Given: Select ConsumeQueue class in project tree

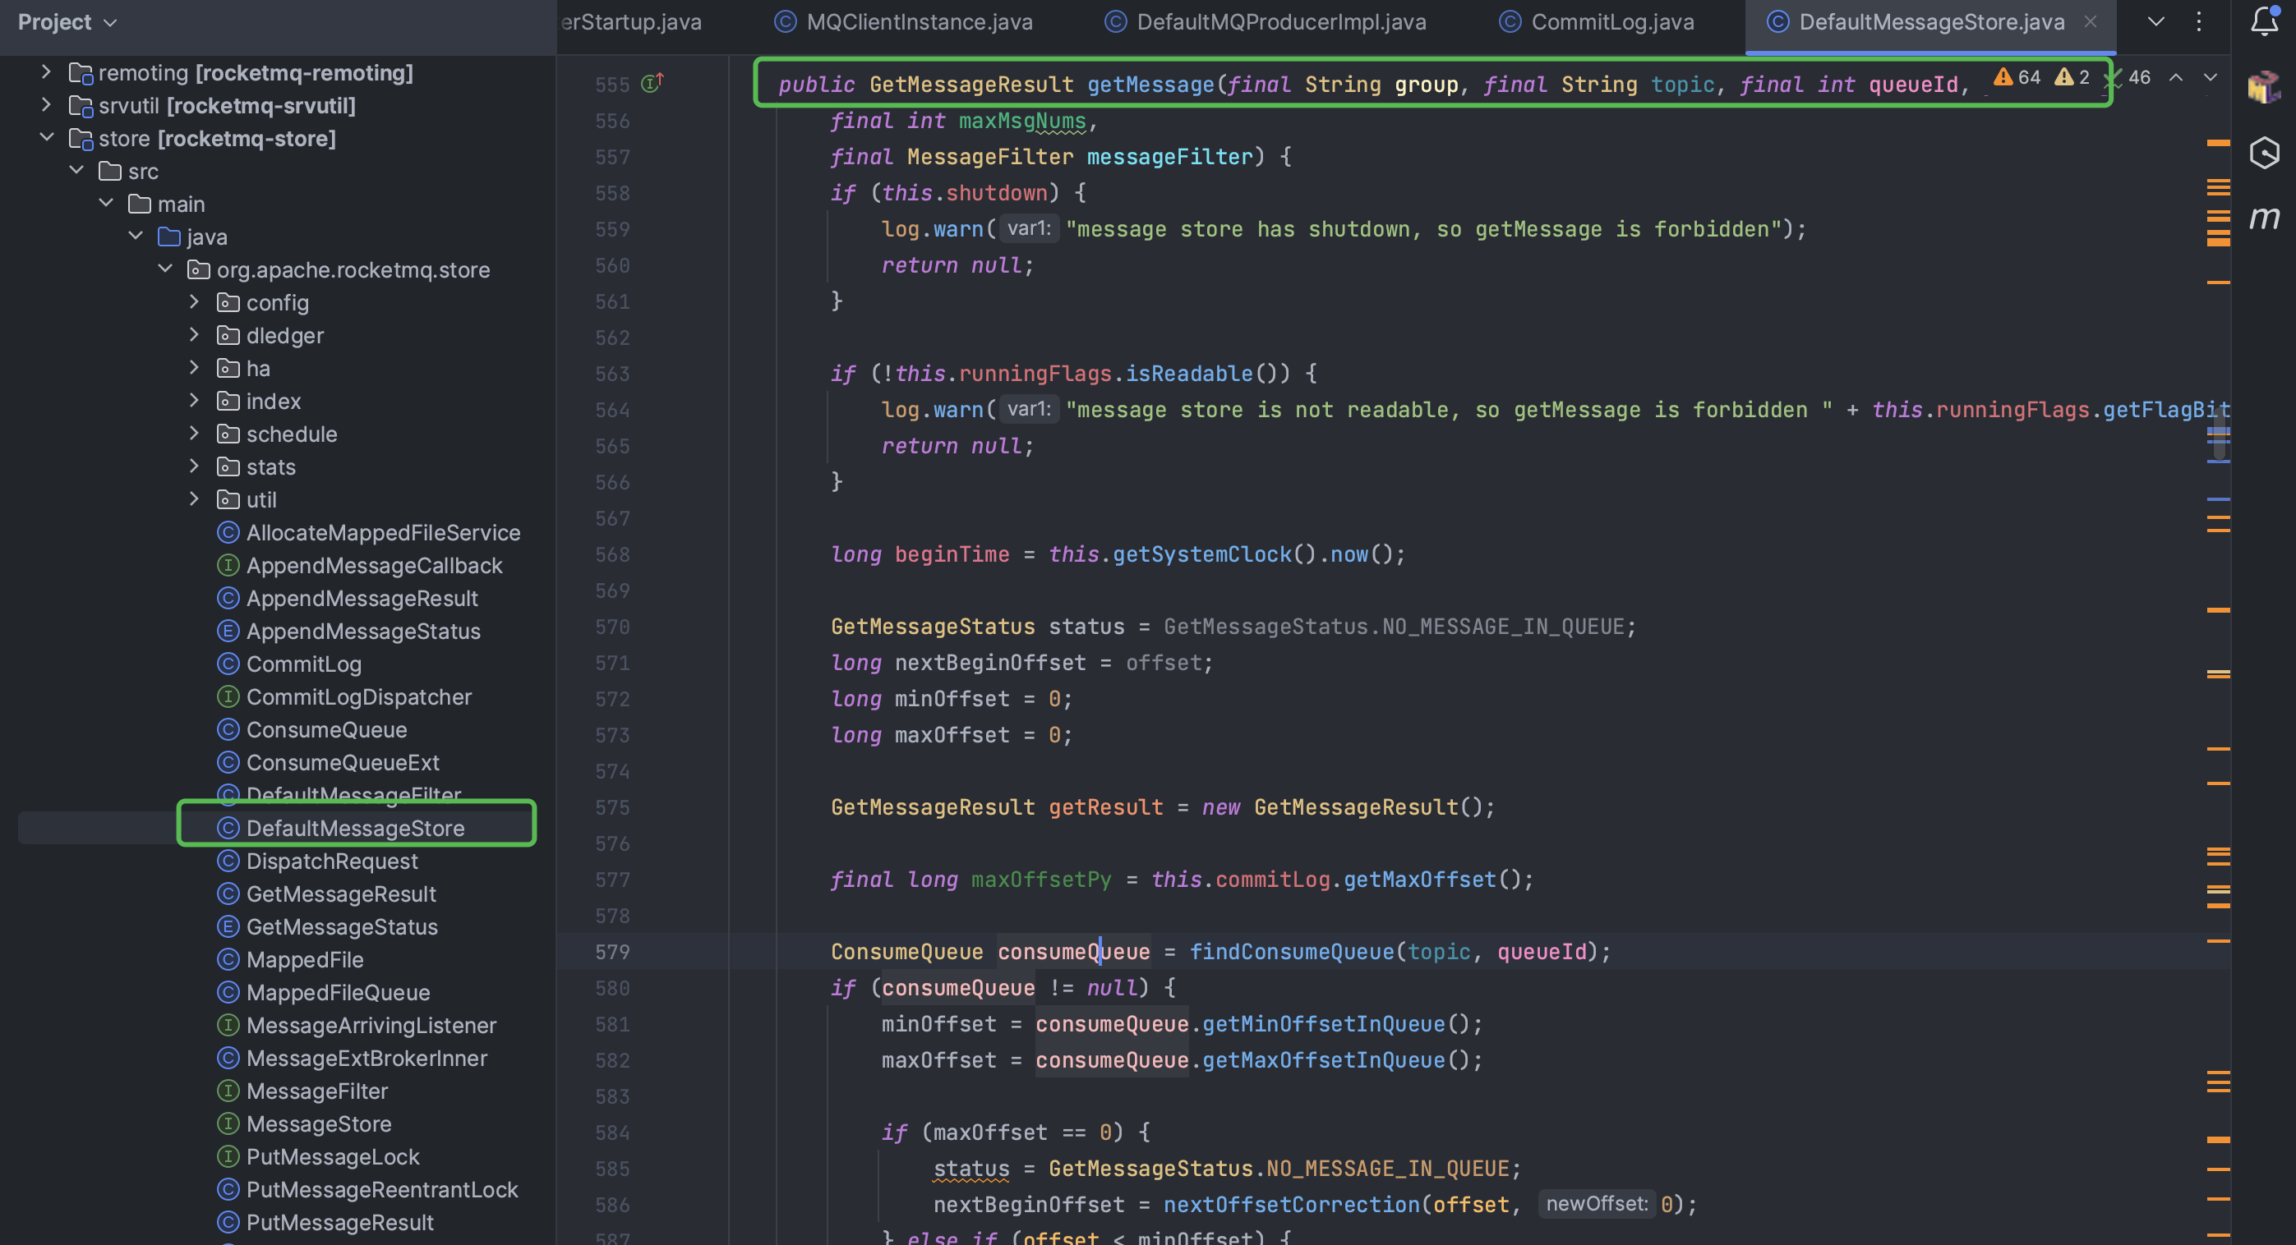Looking at the screenshot, I should [326, 729].
